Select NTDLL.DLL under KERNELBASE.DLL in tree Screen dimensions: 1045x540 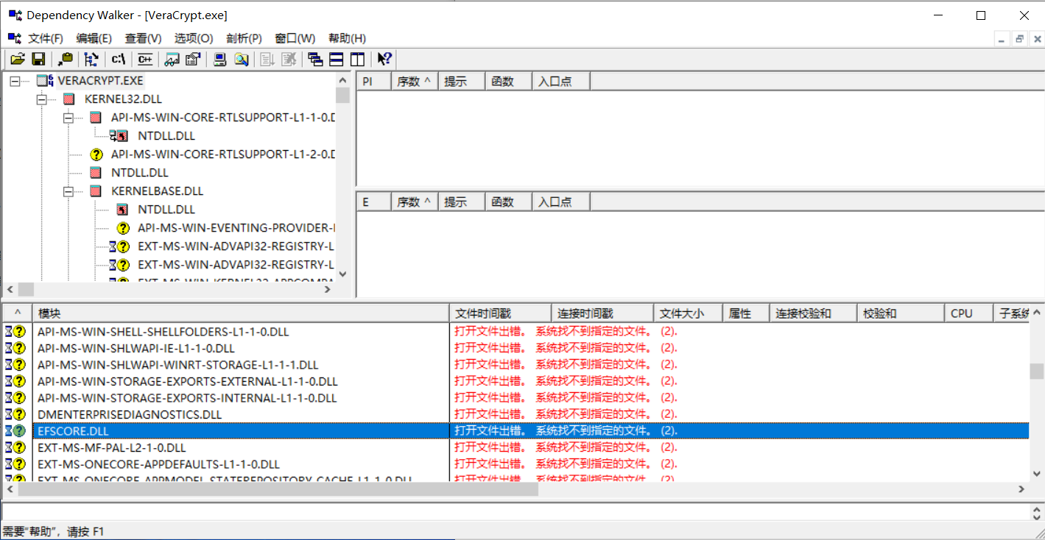click(166, 209)
